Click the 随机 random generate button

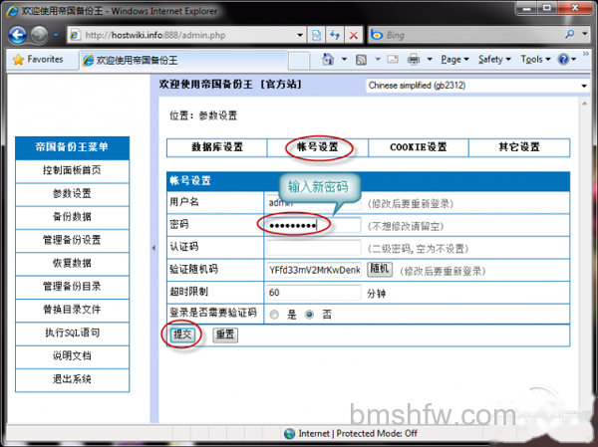pyautogui.click(x=380, y=269)
